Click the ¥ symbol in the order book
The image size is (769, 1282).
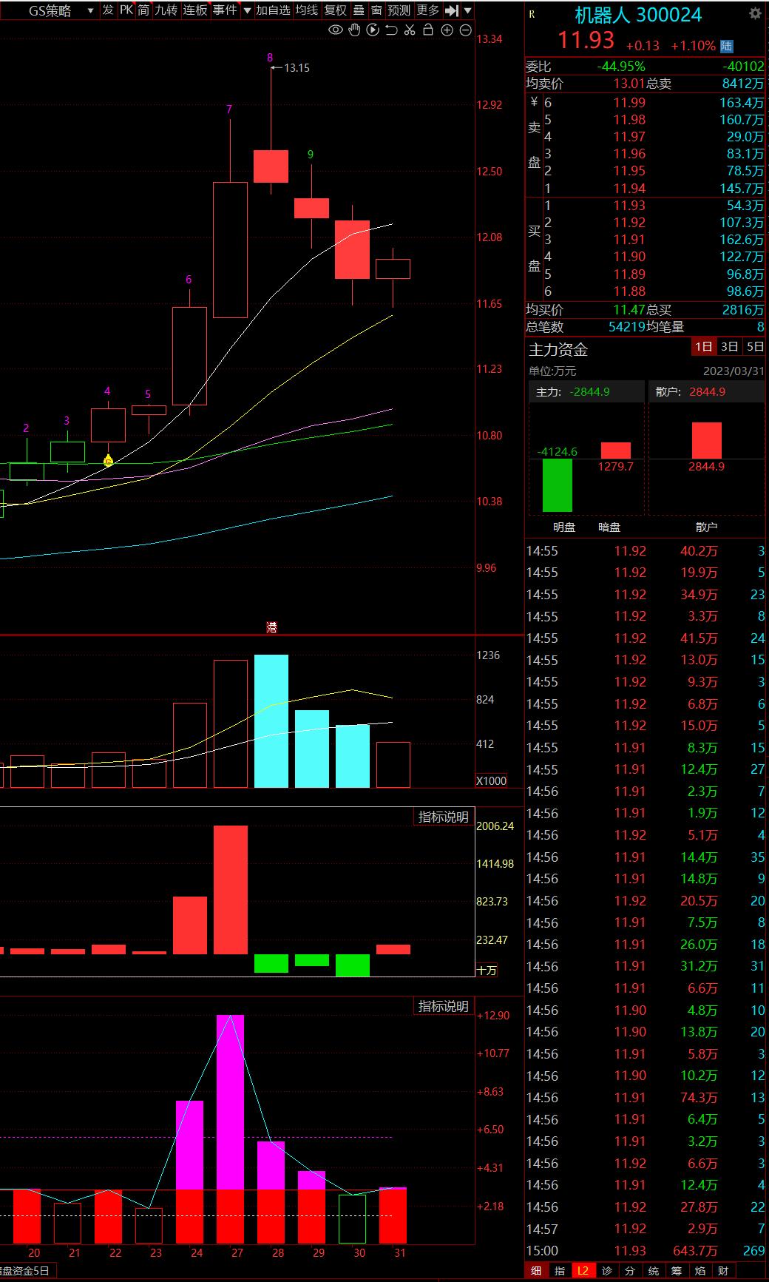(x=534, y=102)
